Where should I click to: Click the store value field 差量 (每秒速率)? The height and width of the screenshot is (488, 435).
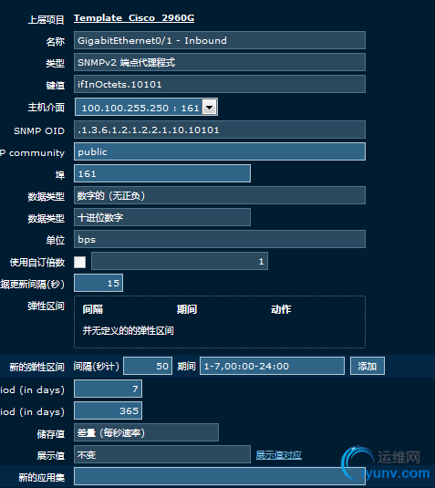[146, 432]
